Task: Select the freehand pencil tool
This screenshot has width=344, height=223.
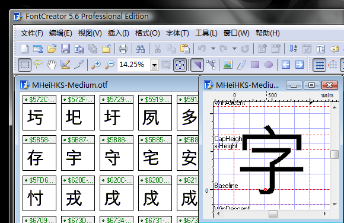Action: (241, 65)
